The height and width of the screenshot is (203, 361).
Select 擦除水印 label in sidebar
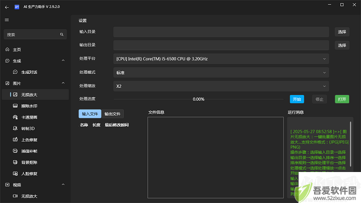[x=29, y=106]
